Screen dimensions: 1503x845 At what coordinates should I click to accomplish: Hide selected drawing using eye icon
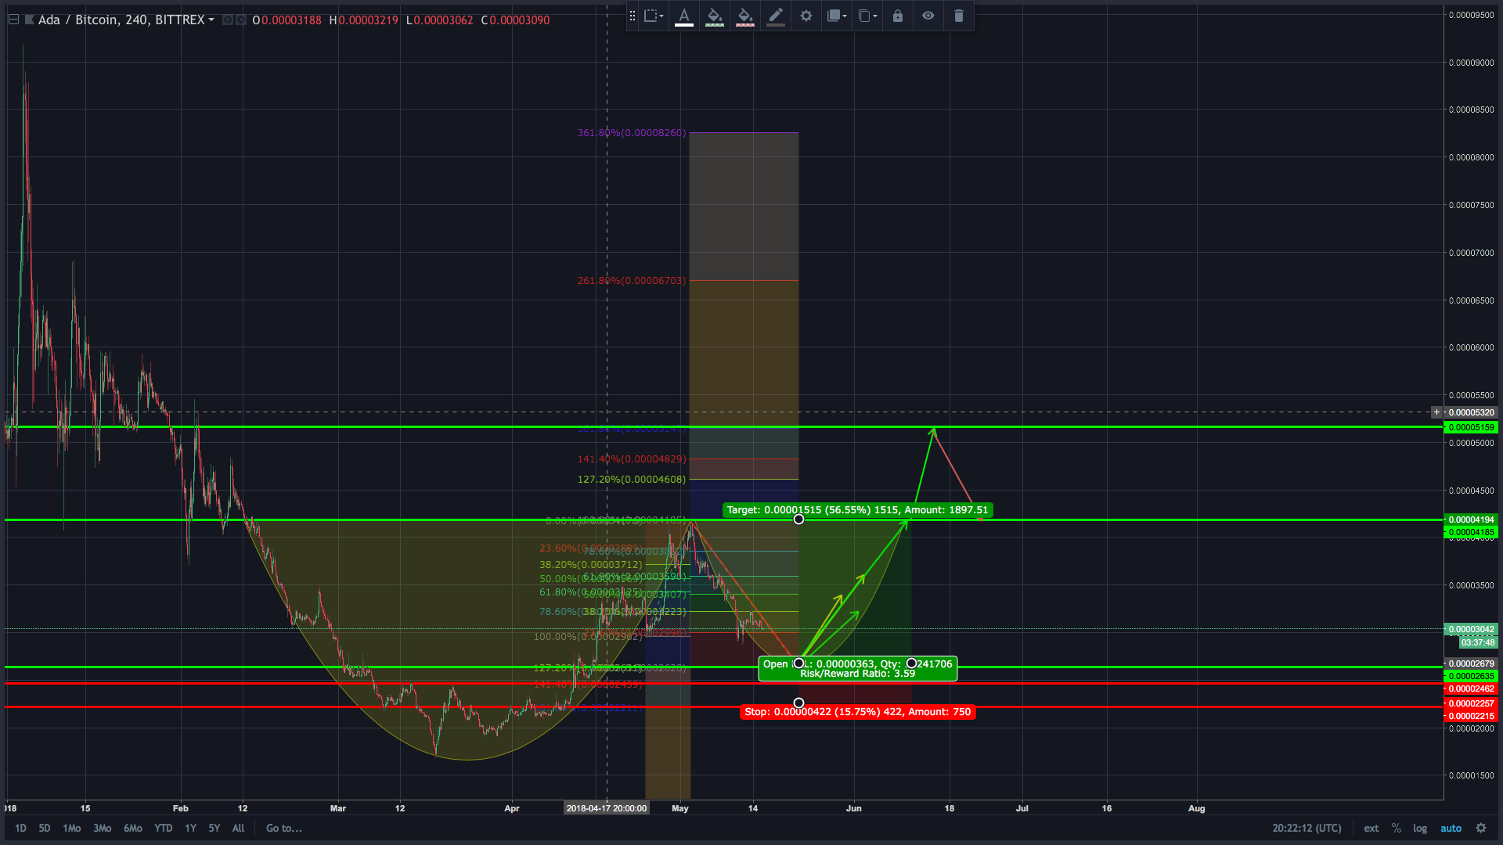(x=928, y=16)
